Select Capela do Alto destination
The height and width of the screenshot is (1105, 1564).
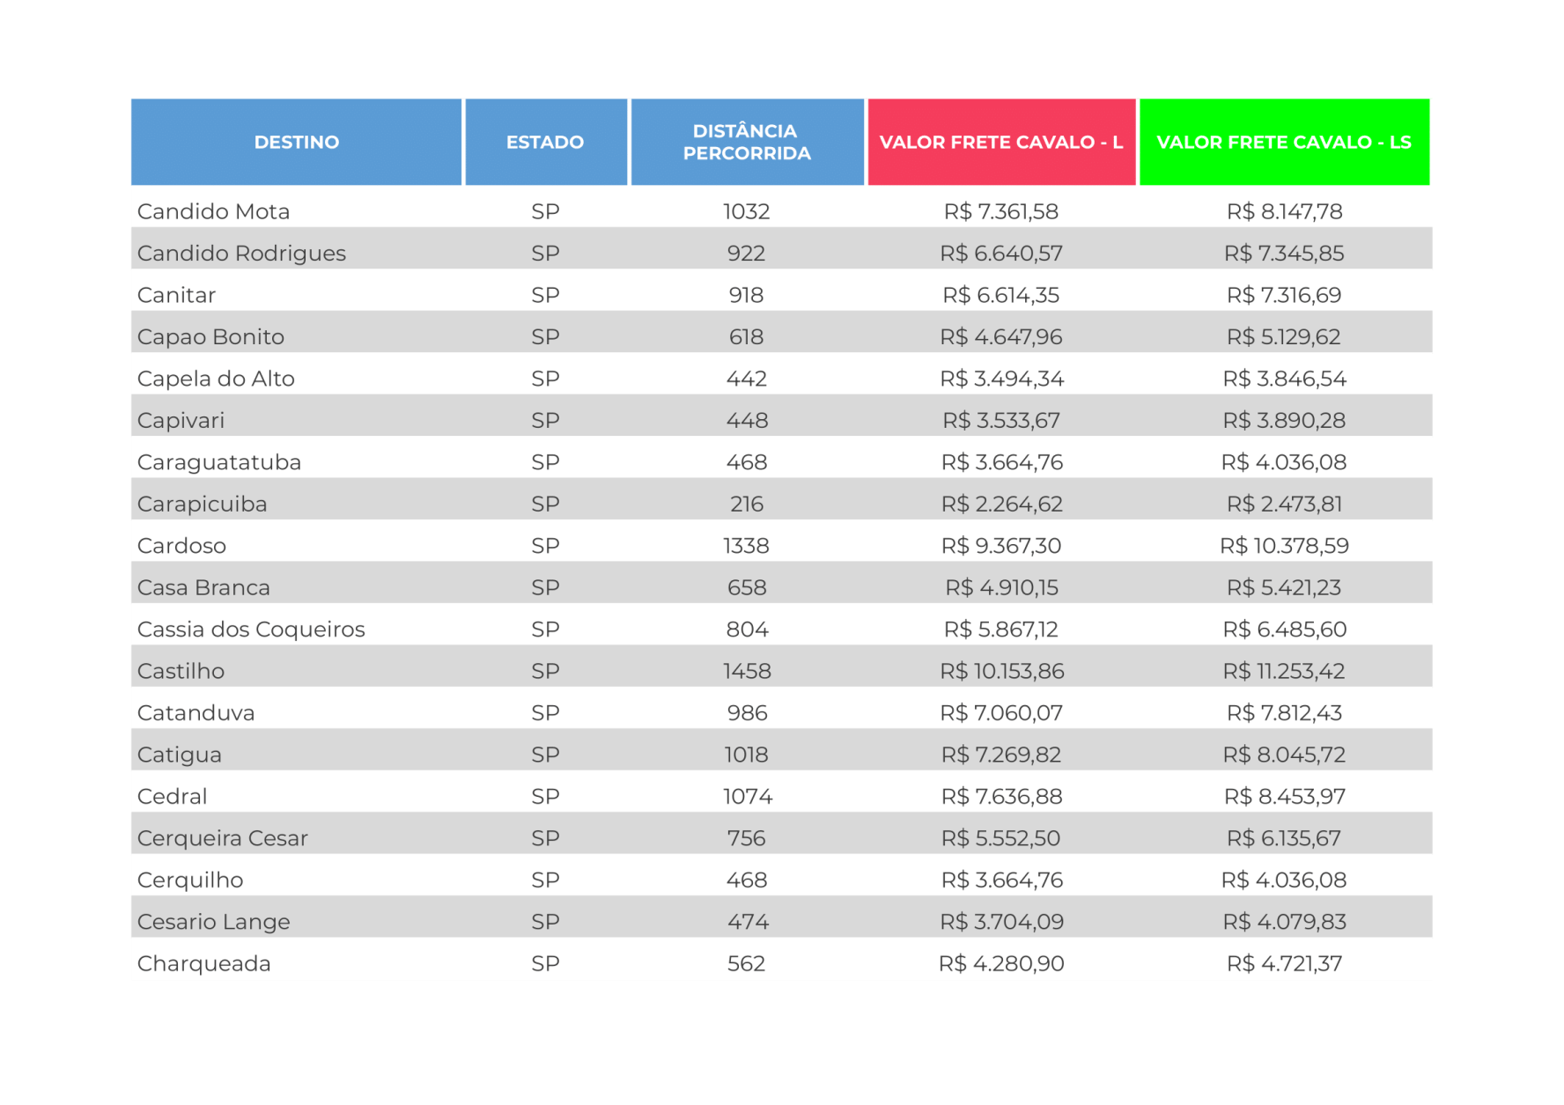click(217, 379)
